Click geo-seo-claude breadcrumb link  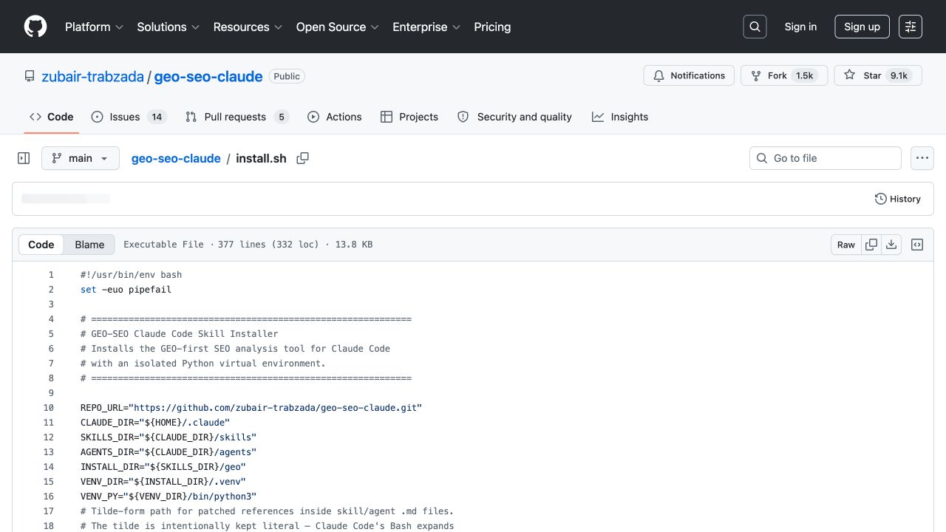tap(176, 158)
